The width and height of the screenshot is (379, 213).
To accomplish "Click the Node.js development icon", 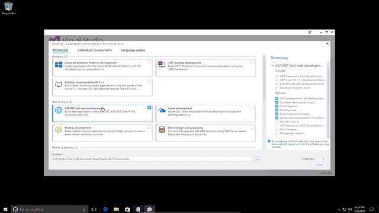I will tap(59, 130).
